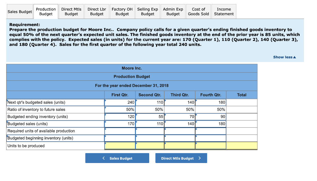Click Second Qtr budgeted beginning inventory cell

(150, 138)
